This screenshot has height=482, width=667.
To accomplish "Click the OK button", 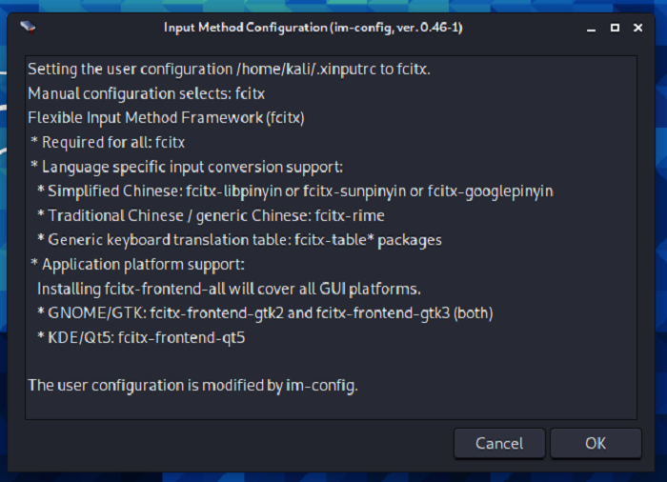I will pos(596,443).
